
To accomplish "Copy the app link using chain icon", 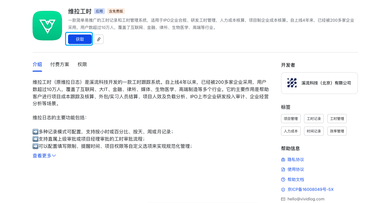I will (99, 39).
